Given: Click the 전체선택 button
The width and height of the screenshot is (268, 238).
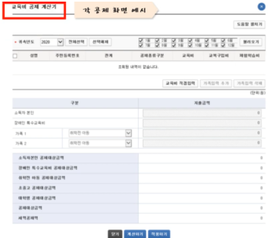Looking at the screenshot, I should point(76,42).
